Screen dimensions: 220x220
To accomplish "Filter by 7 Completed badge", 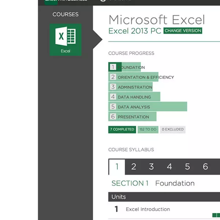I will (122, 129).
